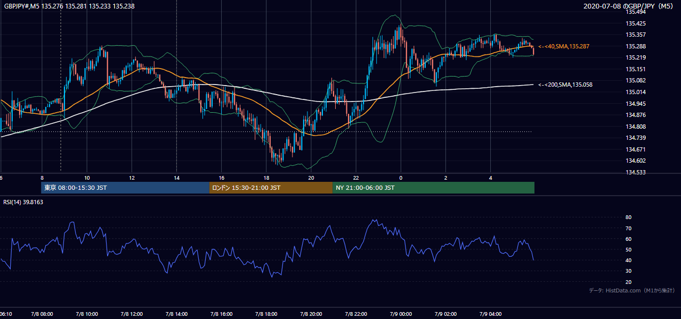Click the RSI(14) 39.8163 indicator label

click(23, 202)
